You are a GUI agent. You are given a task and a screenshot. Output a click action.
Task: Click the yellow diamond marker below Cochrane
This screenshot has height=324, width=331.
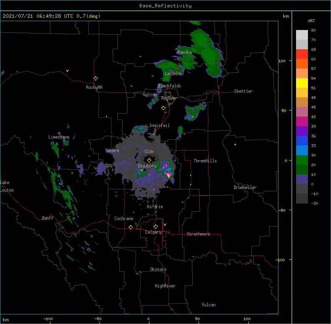click(x=131, y=227)
